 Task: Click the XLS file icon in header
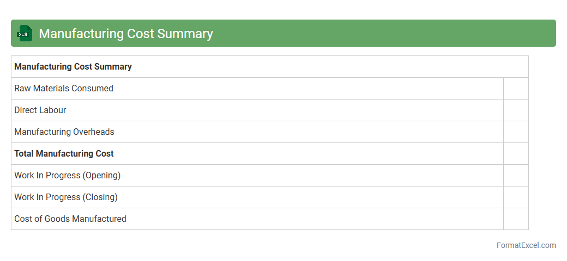[x=25, y=33]
